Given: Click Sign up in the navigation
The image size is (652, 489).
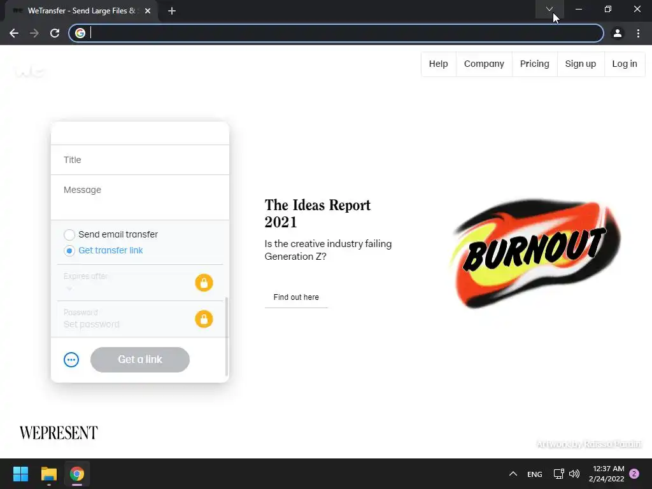Looking at the screenshot, I should point(581,64).
